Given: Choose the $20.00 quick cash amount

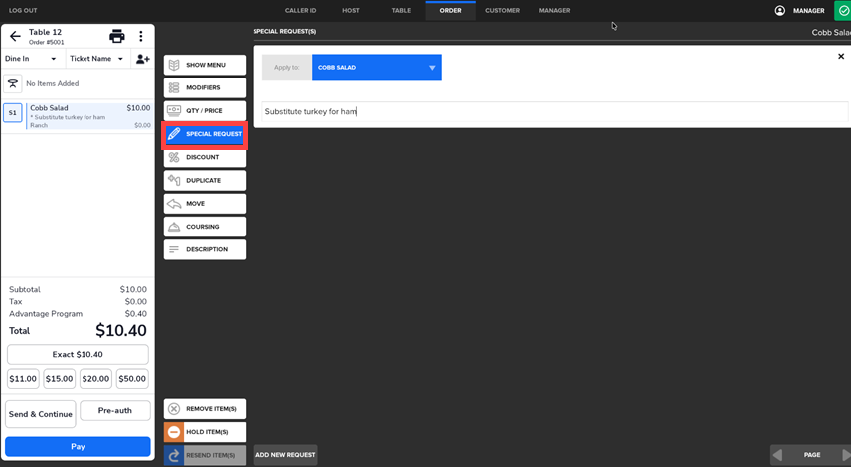Looking at the screenshot, I should coord(95,379).
